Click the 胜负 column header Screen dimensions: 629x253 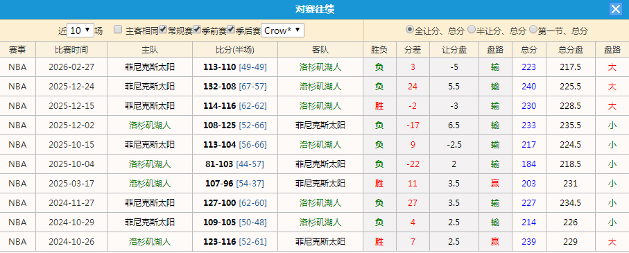click(379, 50)
